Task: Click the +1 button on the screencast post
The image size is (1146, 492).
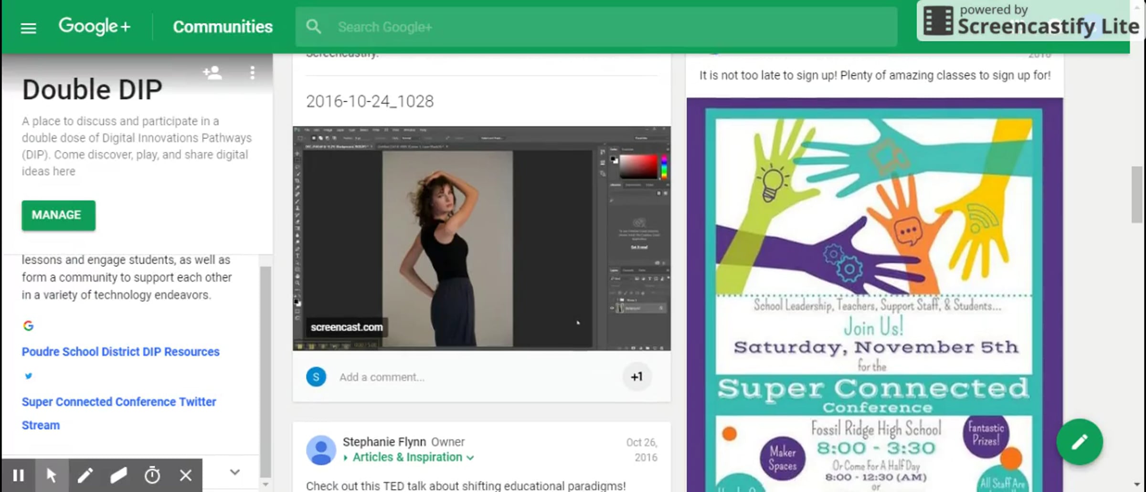Action: pos(637,377)
